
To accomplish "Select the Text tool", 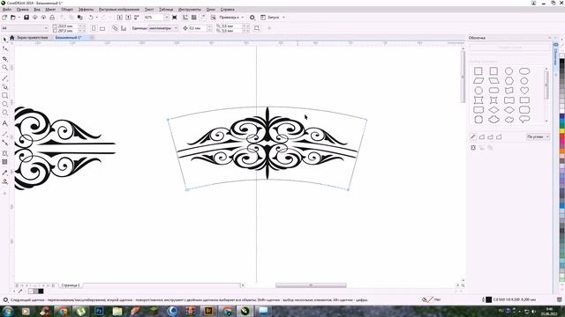I will [4, 123].
